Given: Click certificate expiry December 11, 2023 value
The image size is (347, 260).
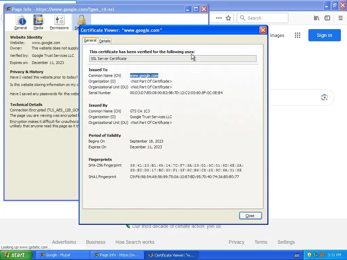Looking at the screenshot, I should [x=146, y=147].
